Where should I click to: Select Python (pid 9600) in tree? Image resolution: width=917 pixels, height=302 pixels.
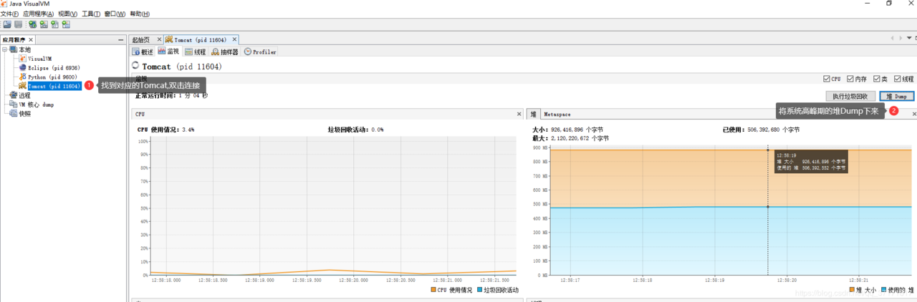pyautogui.click(x=52, y=77)
